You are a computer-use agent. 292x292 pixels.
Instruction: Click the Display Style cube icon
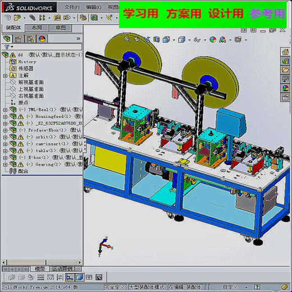pyautogui.click(x=181, y=40)
